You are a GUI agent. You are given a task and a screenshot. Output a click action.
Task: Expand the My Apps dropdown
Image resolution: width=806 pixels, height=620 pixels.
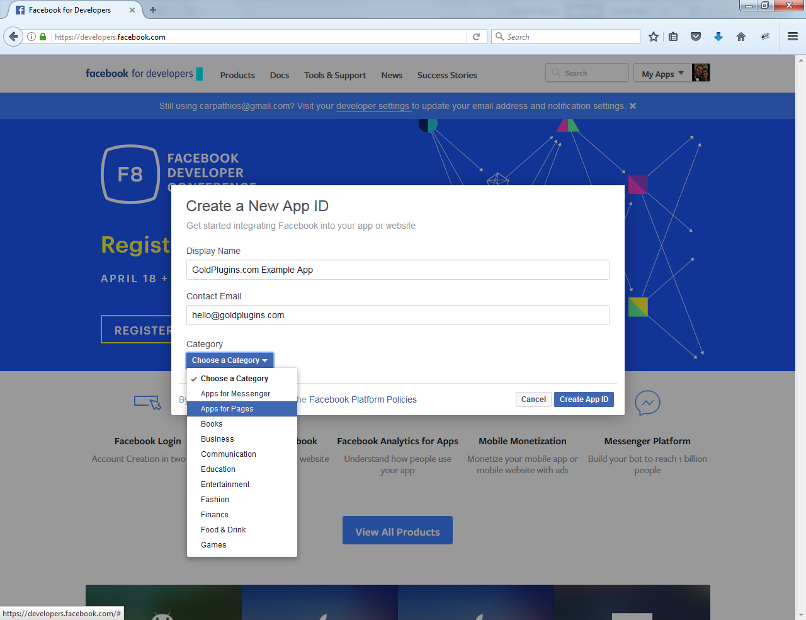coord(662,74)
